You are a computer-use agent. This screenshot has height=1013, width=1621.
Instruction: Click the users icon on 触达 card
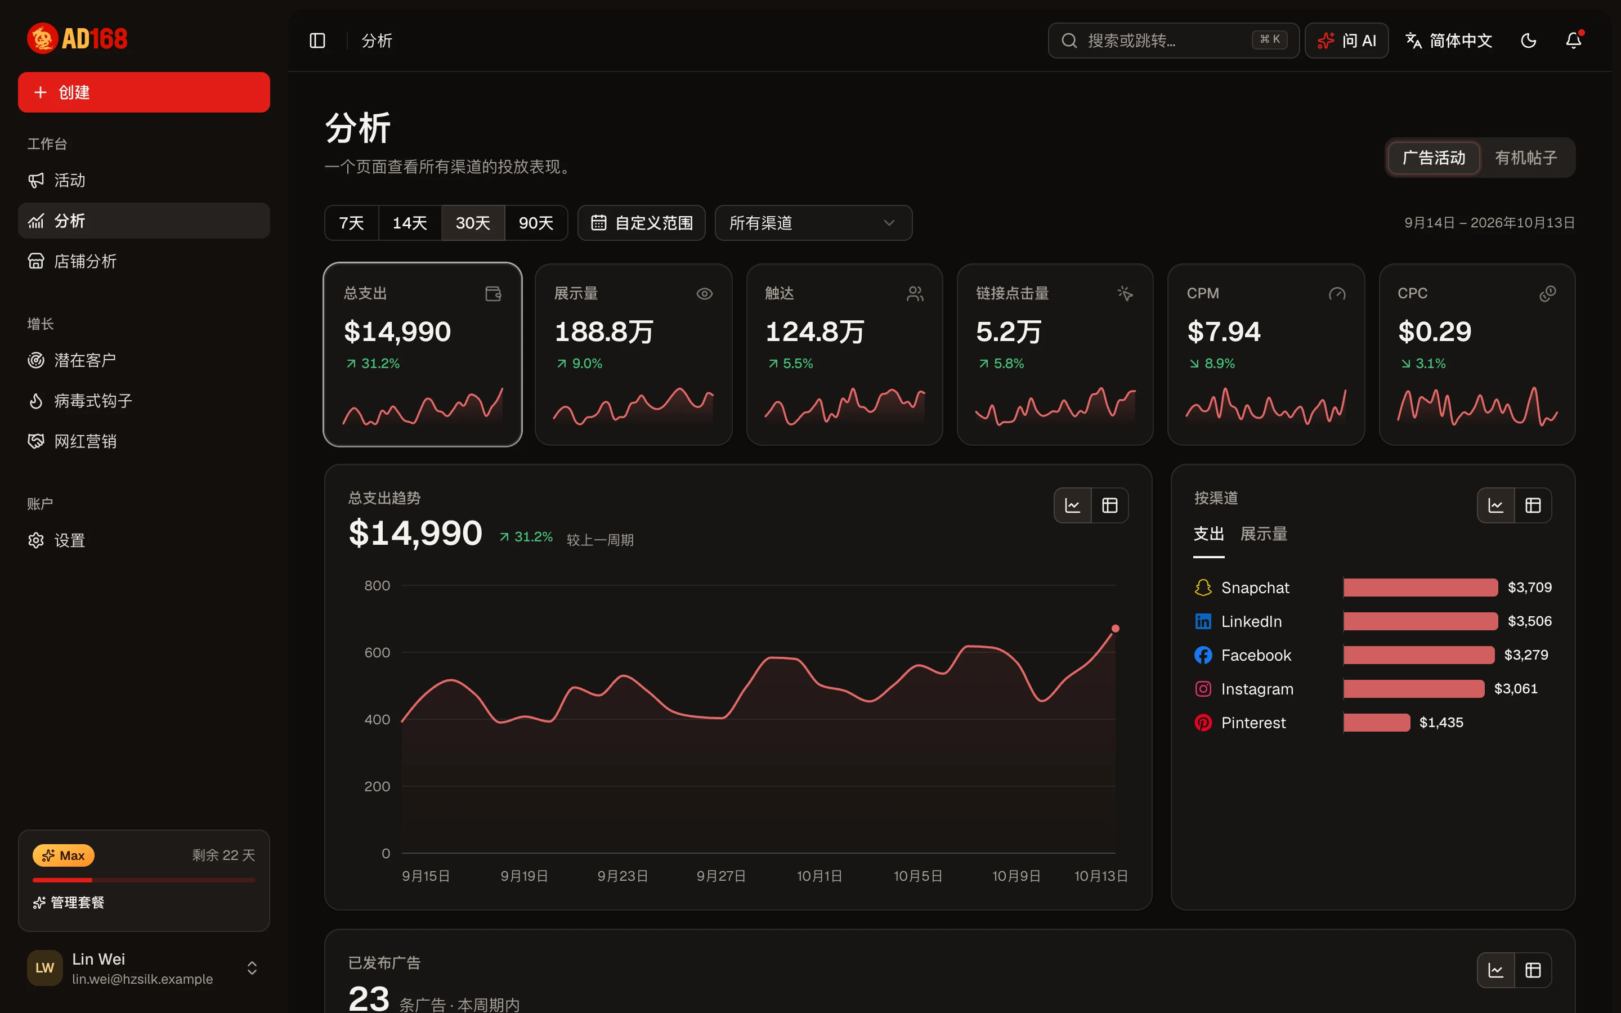[915, 293]
